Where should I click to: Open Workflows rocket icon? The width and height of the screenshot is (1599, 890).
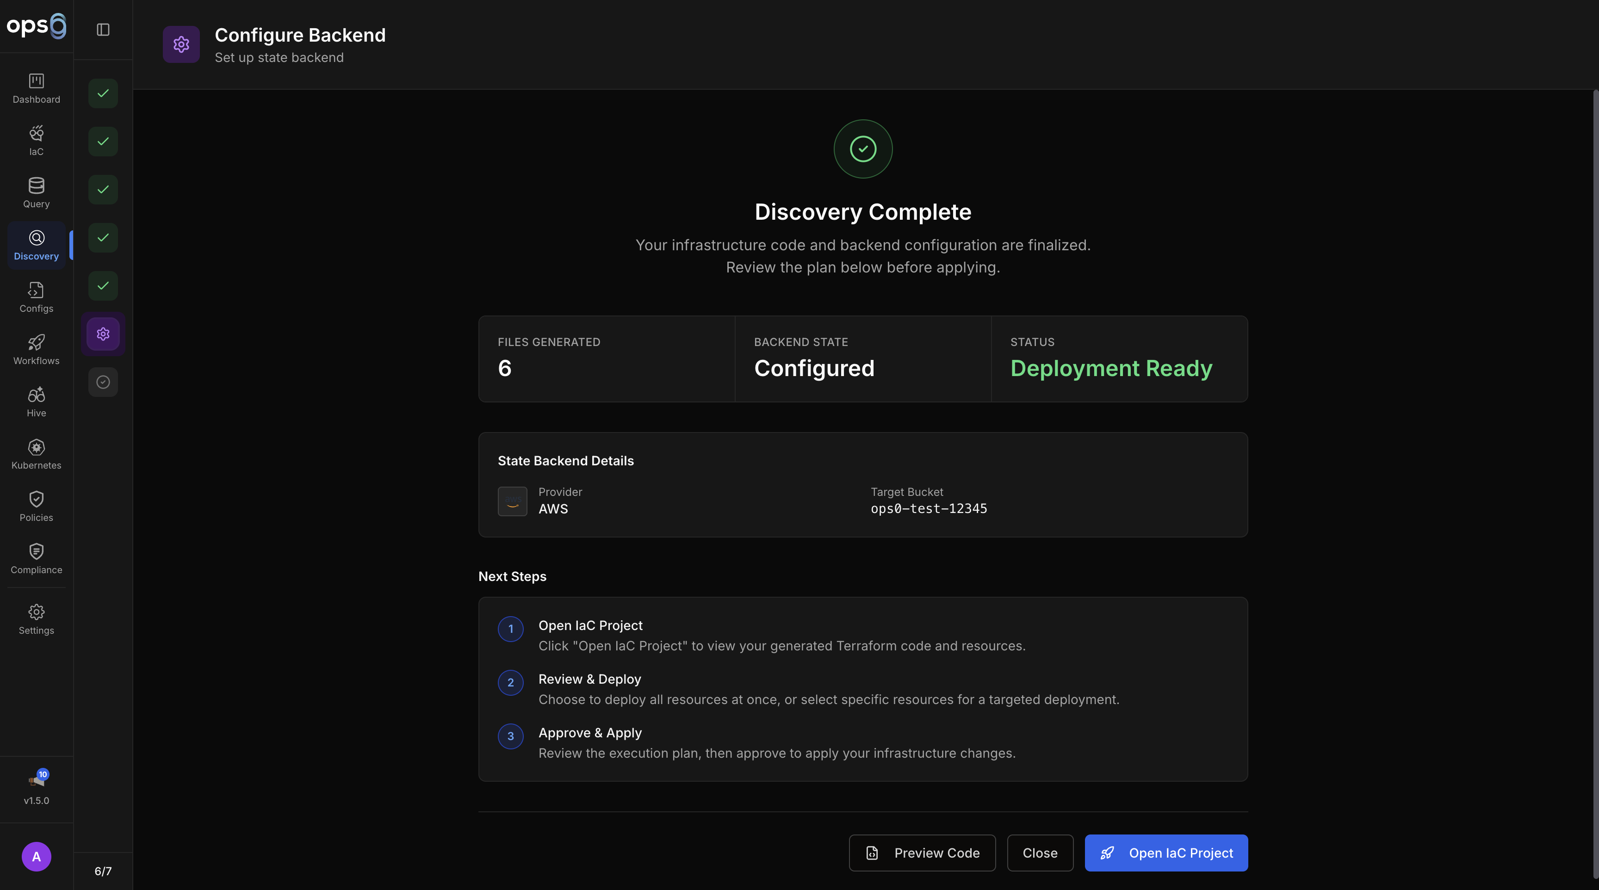click(36, 349)
